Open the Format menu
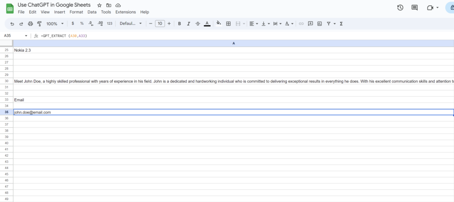454x202 pixels. (76, 12)
